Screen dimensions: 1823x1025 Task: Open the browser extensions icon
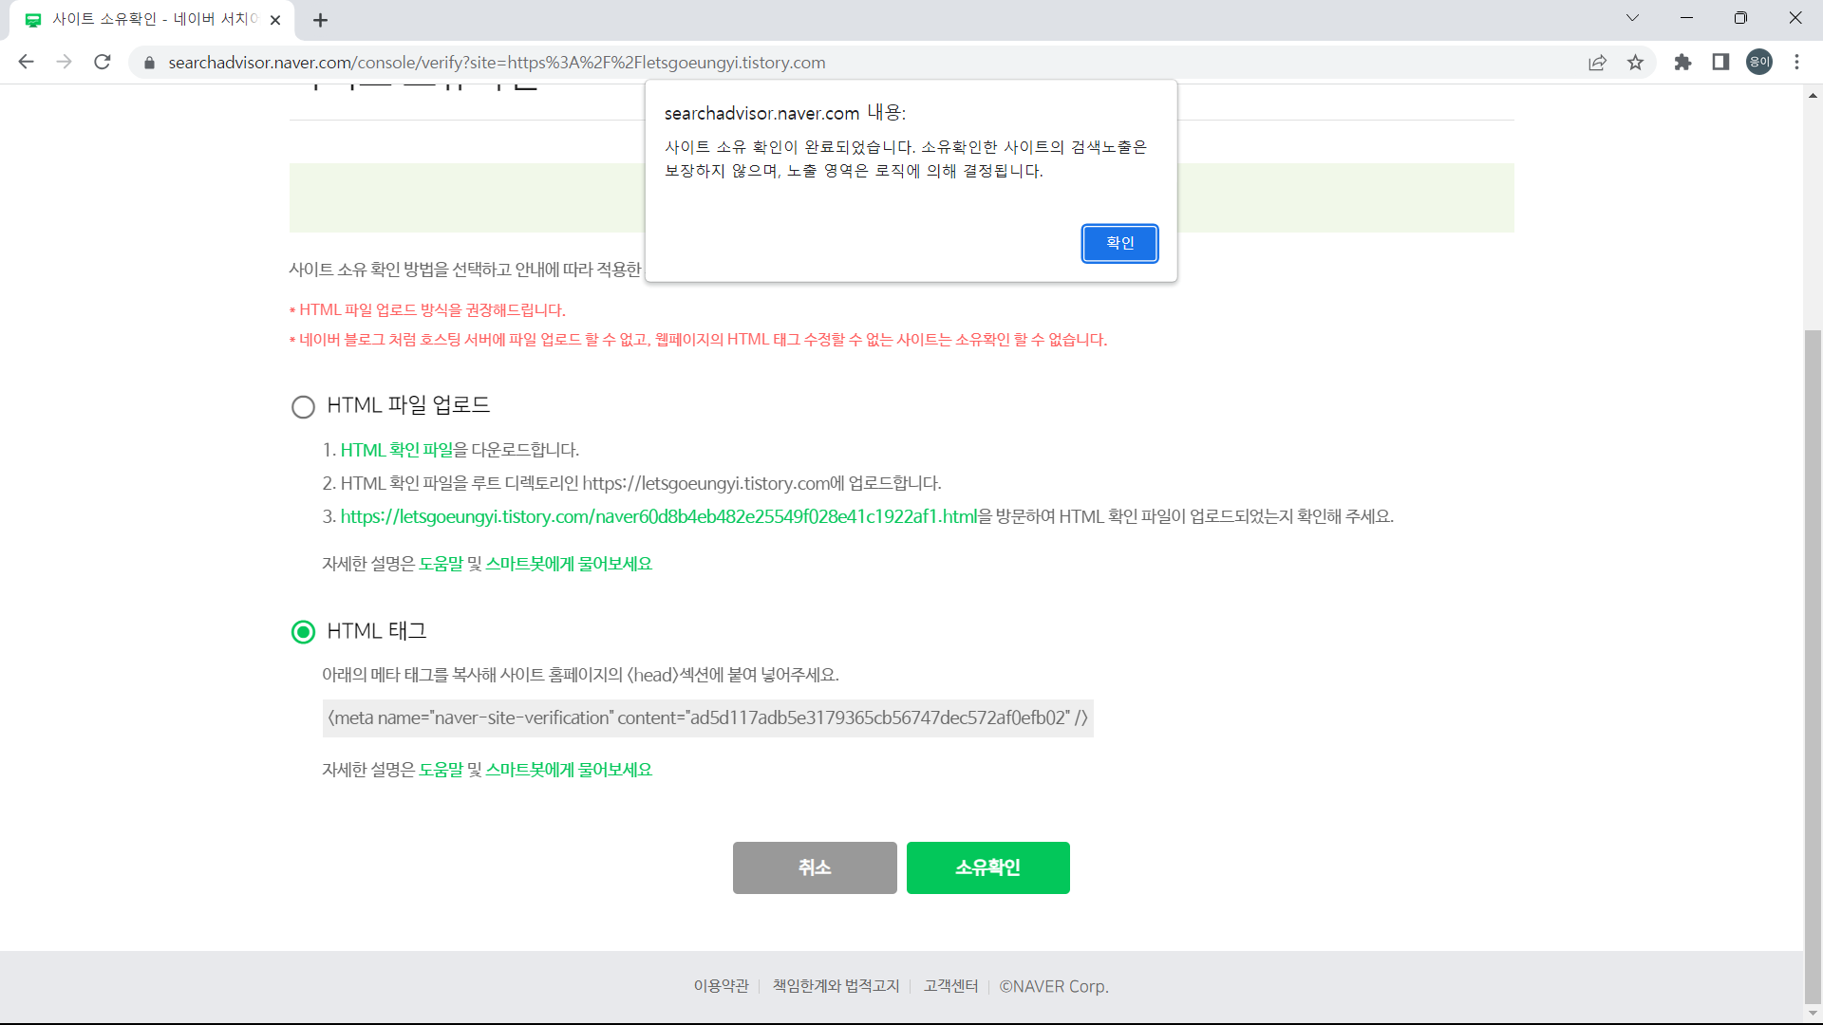tap(1682, 63)
